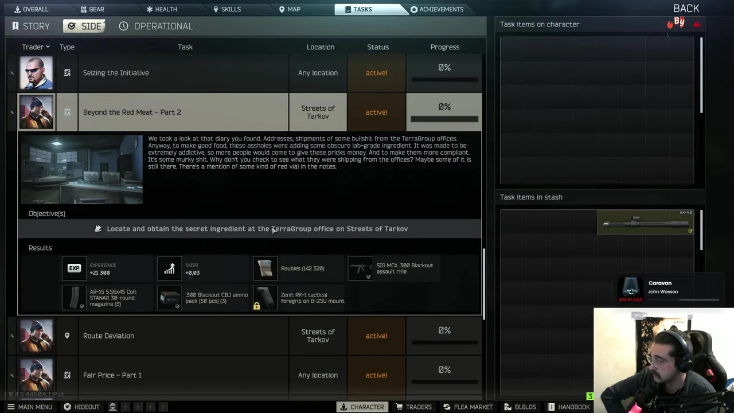The width and height of the screenshot is (734, 413).
Task: Pin Beyond the Red Meat task
Action: click(11, 112)
